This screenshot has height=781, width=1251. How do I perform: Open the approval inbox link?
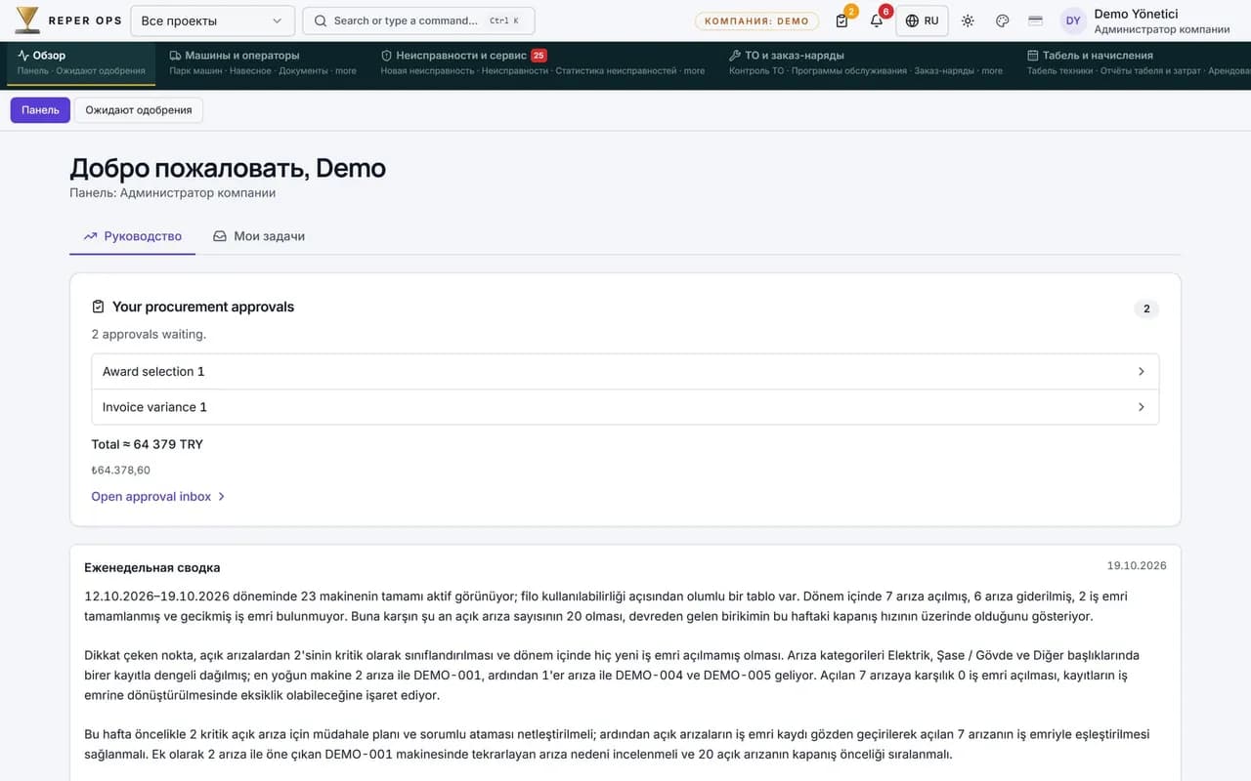[158, 497]
